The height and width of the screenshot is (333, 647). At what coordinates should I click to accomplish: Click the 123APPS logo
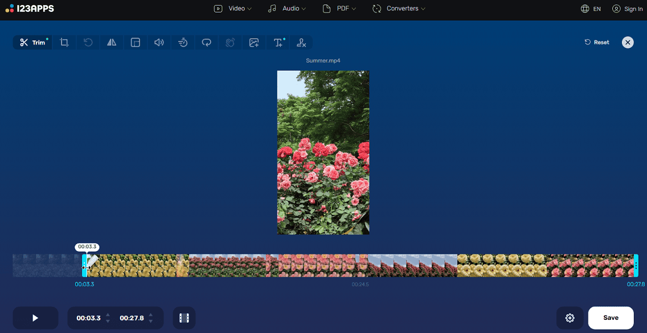(x=30, y=8)
